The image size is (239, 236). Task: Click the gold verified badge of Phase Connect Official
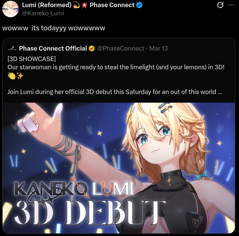[x=92, y=49]
